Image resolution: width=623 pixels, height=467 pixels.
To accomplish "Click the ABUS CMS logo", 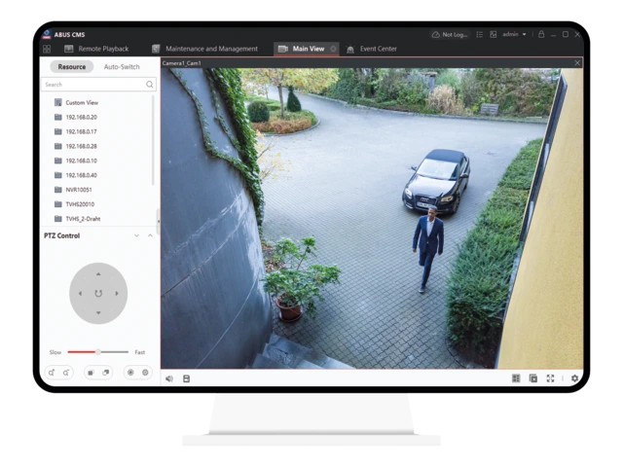I will click(x=47, y=35).
